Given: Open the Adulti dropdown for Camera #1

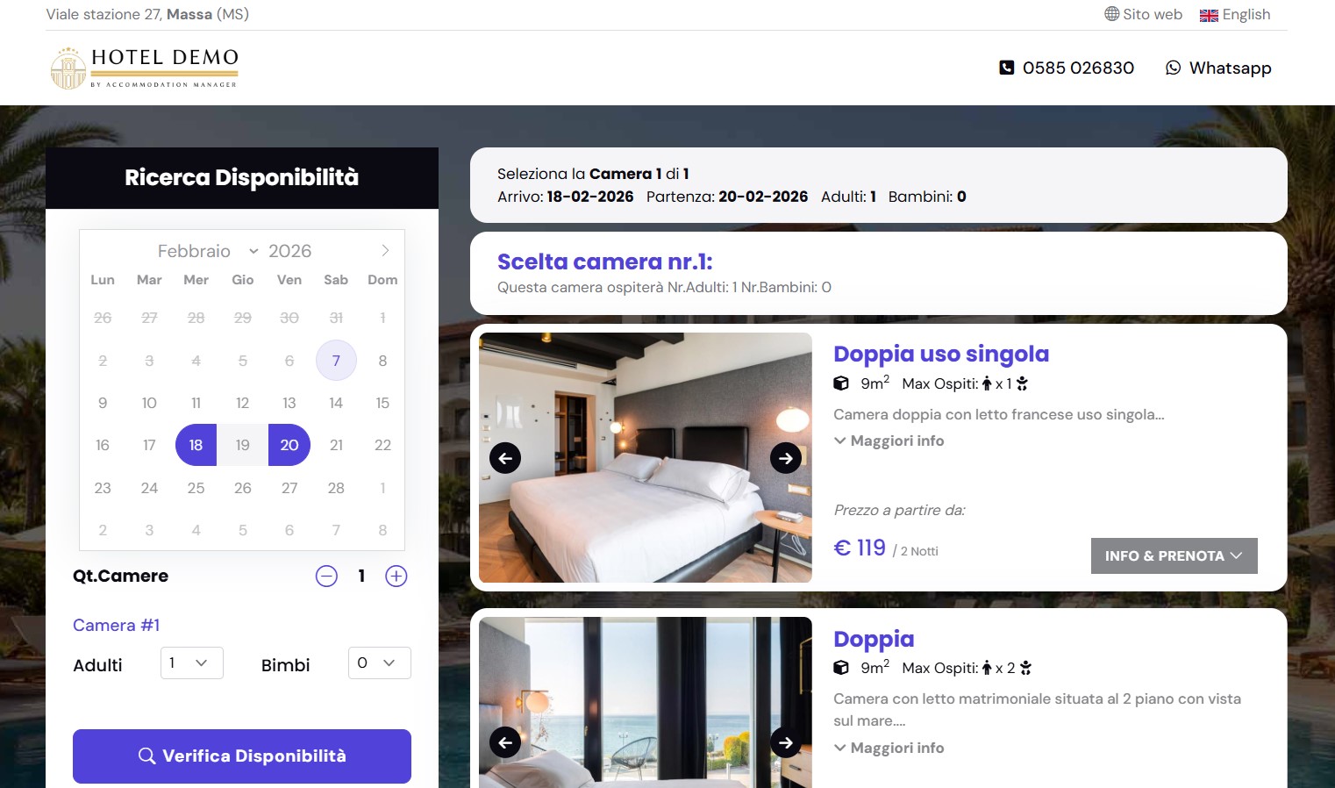Looking at the screenshot, I should click(191, 663).
